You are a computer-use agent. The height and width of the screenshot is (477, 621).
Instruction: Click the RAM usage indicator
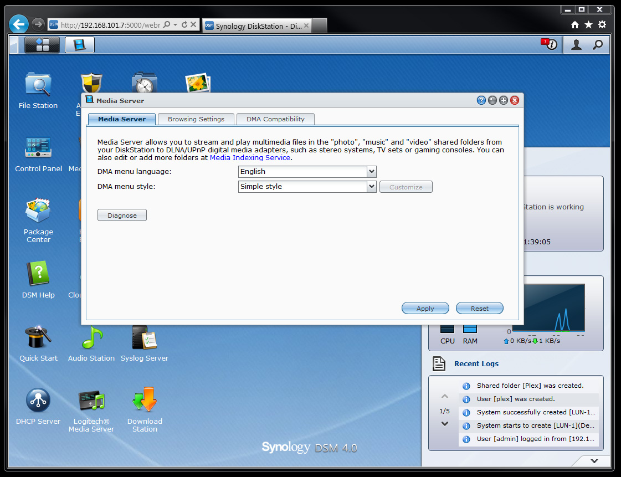coord(470,335)
